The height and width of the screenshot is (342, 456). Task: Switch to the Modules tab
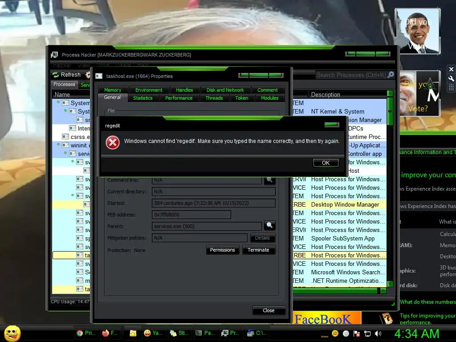[269, 98]
